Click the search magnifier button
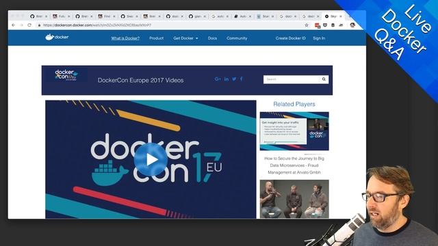This screenshot has width=438, height=246. tap(324, 79)
